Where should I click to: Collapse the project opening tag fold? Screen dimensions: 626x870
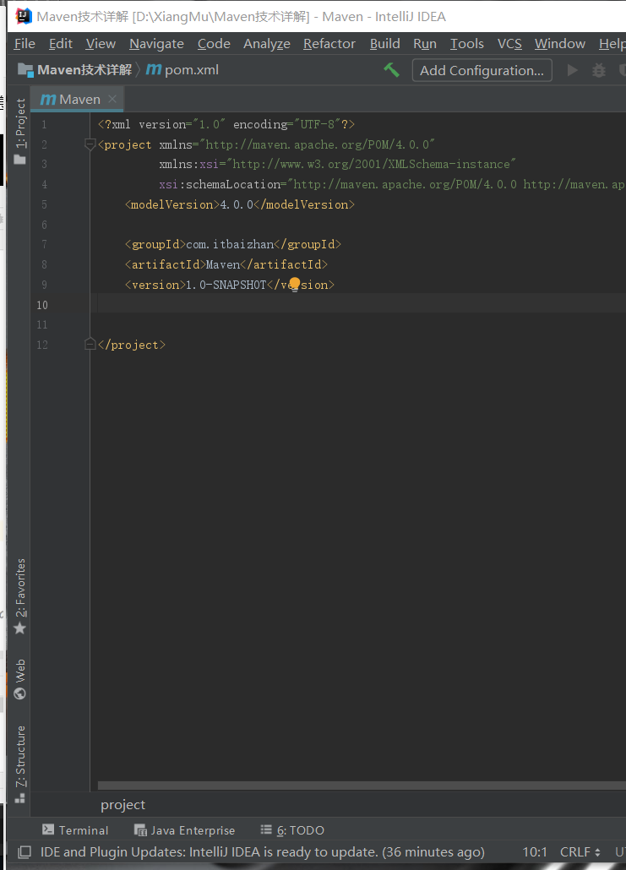[x=90, y=144]
